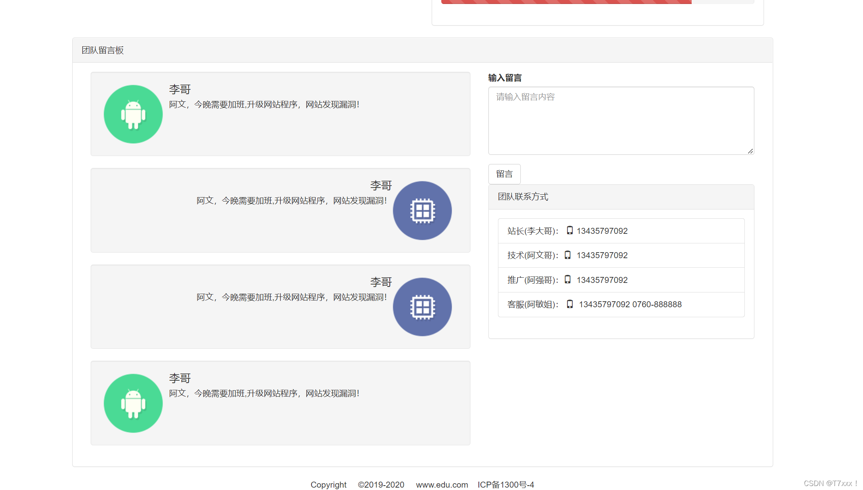
Task: Click phone icon beside 技术(阿文哥)
Action: 567,255
